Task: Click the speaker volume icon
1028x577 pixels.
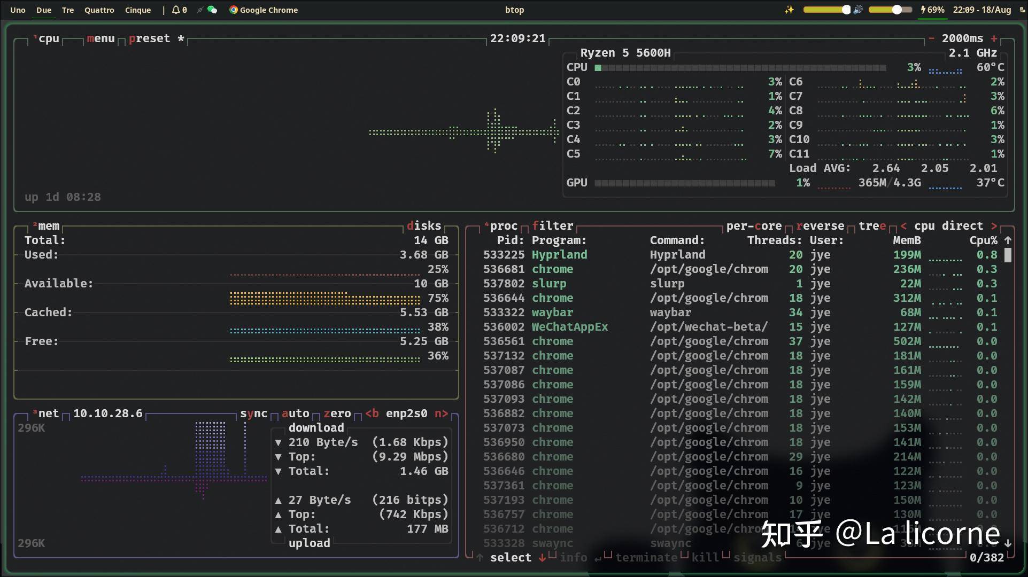Action: pyautogui.click(x=858, y=10)
